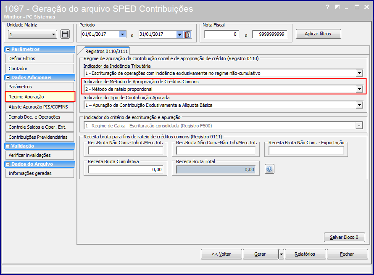Click the blue help icon near Receita Bruta Total
Screen dimensions: 374x275
269,169
